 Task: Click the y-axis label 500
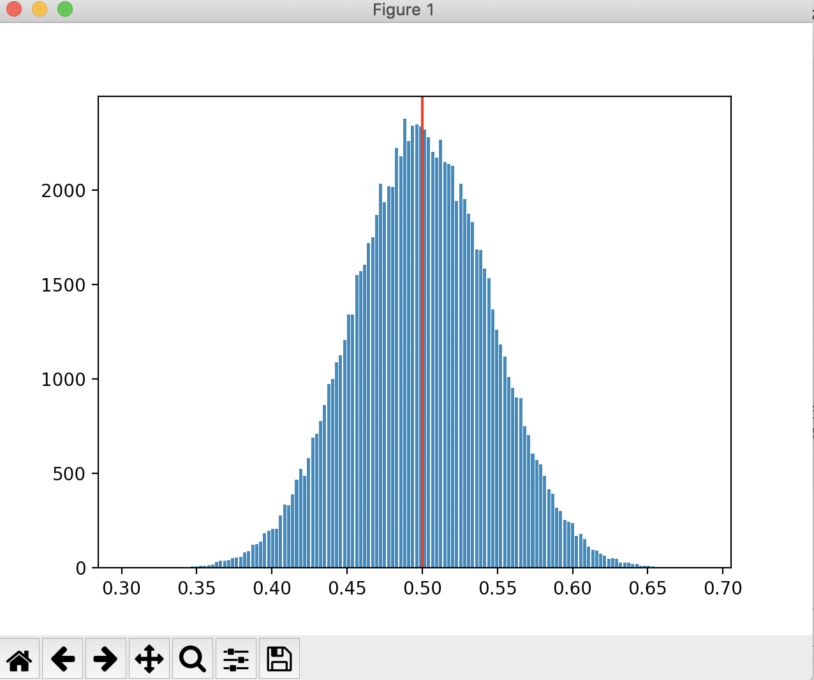pos(69,474)
